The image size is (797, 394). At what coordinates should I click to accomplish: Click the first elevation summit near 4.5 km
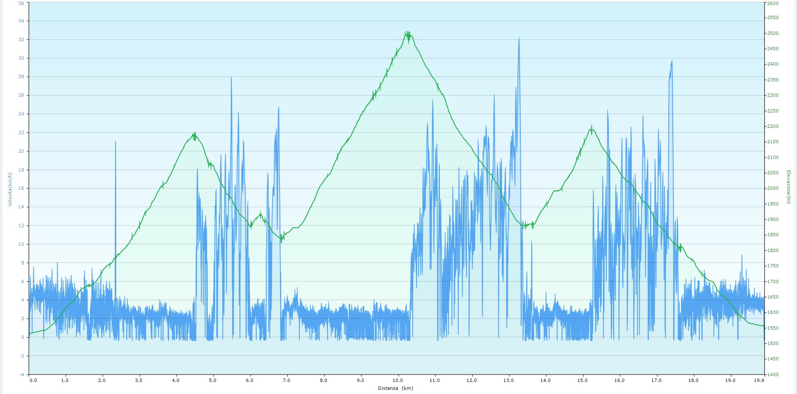pyautogui.click(x=194, y=134)
